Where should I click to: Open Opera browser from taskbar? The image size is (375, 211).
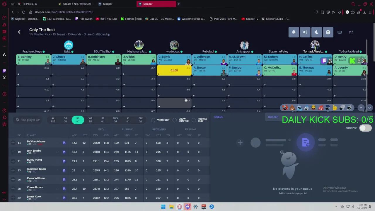coord(180,207)
